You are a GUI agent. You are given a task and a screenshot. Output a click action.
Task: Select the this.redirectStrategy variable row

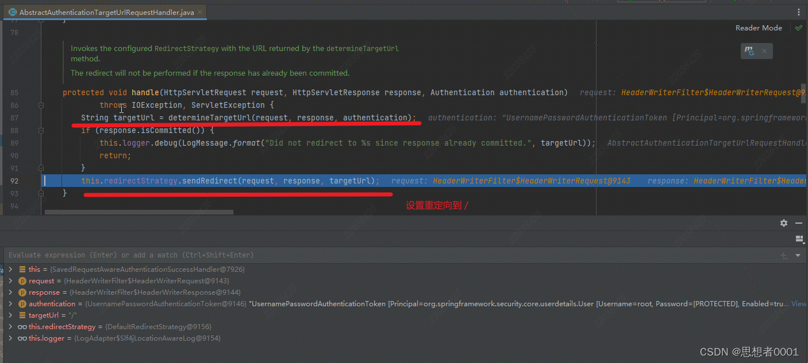(x=62, y=327)
